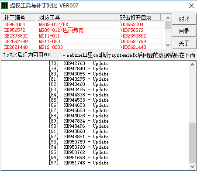Screen dimensions: 197x171
Task: Click line [94]: KB950760 - Update
Action: coord(79,147)
